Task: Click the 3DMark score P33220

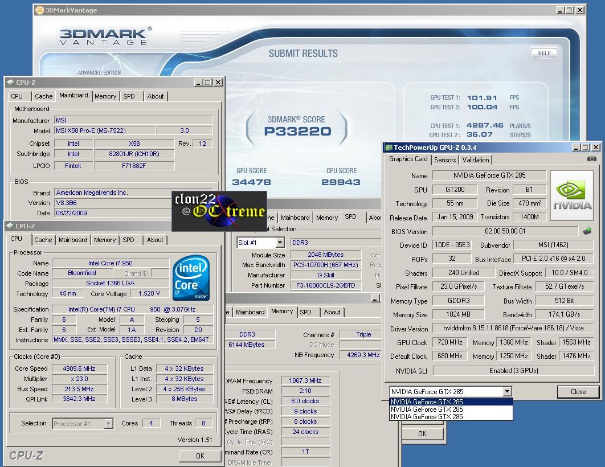Action: pos(297,132)
